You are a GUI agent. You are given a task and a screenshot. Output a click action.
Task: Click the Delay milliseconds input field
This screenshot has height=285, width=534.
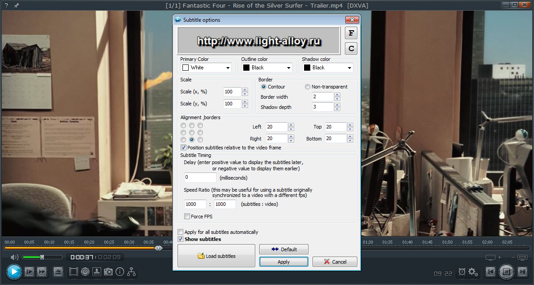pyautogui.click(x=200, y=177)
